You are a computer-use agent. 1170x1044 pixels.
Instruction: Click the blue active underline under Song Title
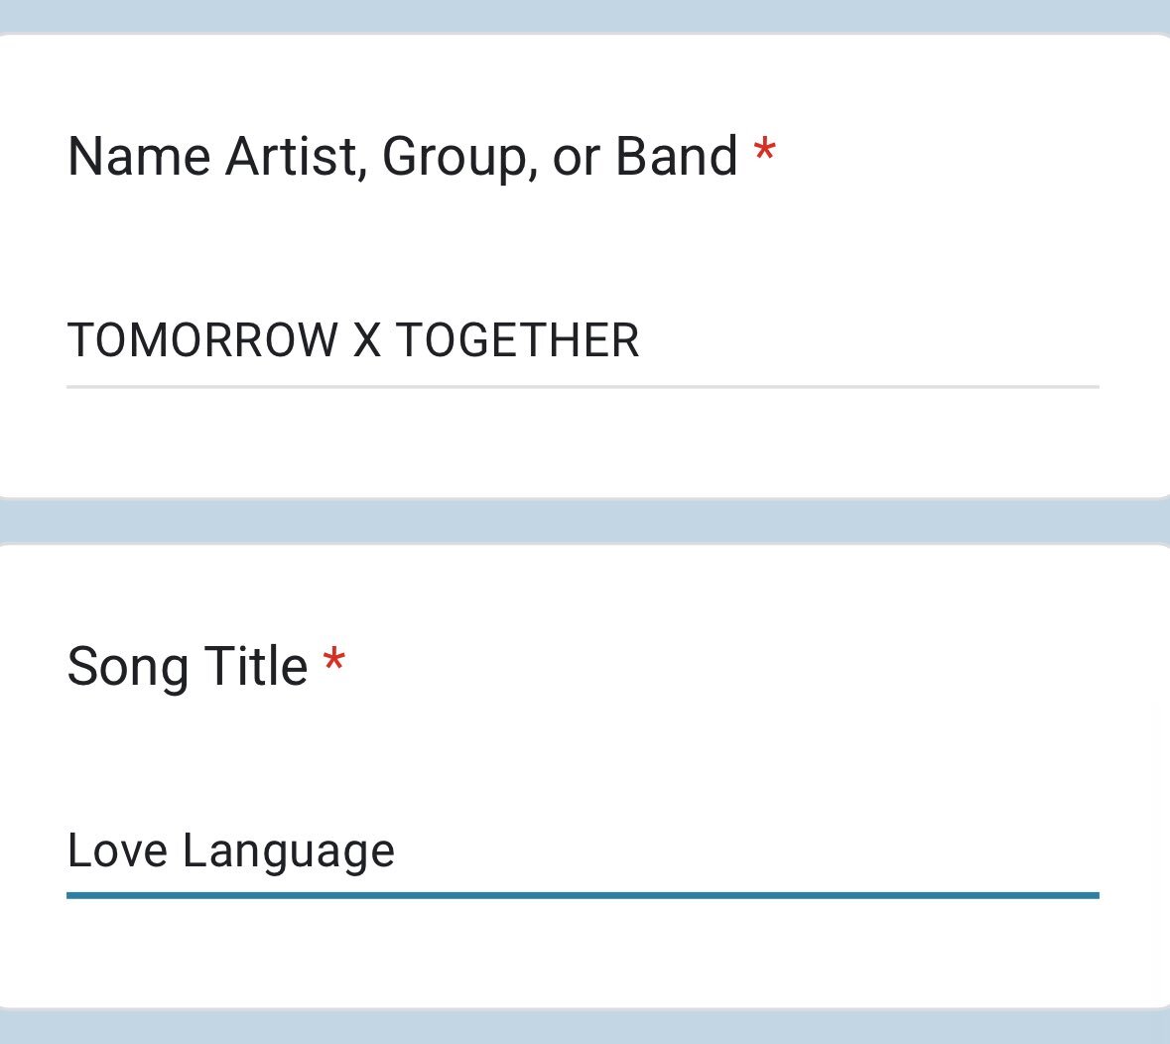pyautogui.click(x=583, y=895)
